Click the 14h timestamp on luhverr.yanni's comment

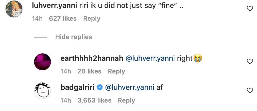[x=37, y=18]
